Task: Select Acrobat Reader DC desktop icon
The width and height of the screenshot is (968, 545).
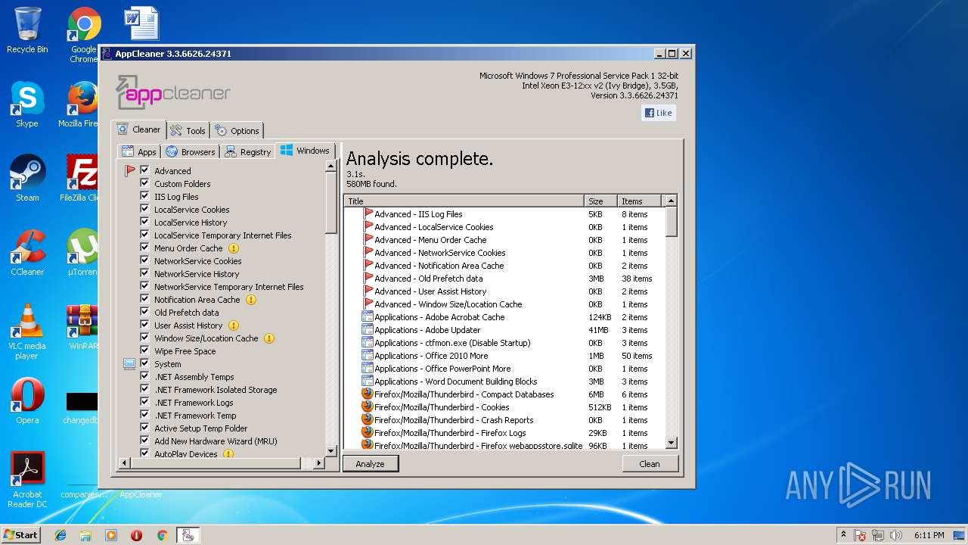Action: click(27, 480)
